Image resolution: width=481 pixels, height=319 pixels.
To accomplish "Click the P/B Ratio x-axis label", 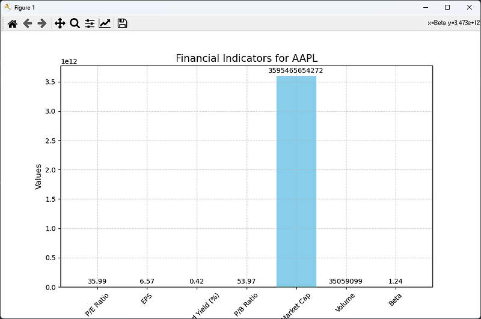I will point(246,305).
